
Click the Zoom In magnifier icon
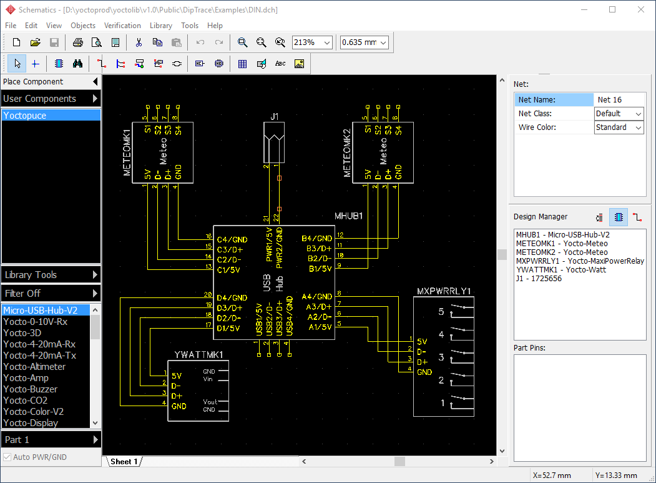point(243,42)
